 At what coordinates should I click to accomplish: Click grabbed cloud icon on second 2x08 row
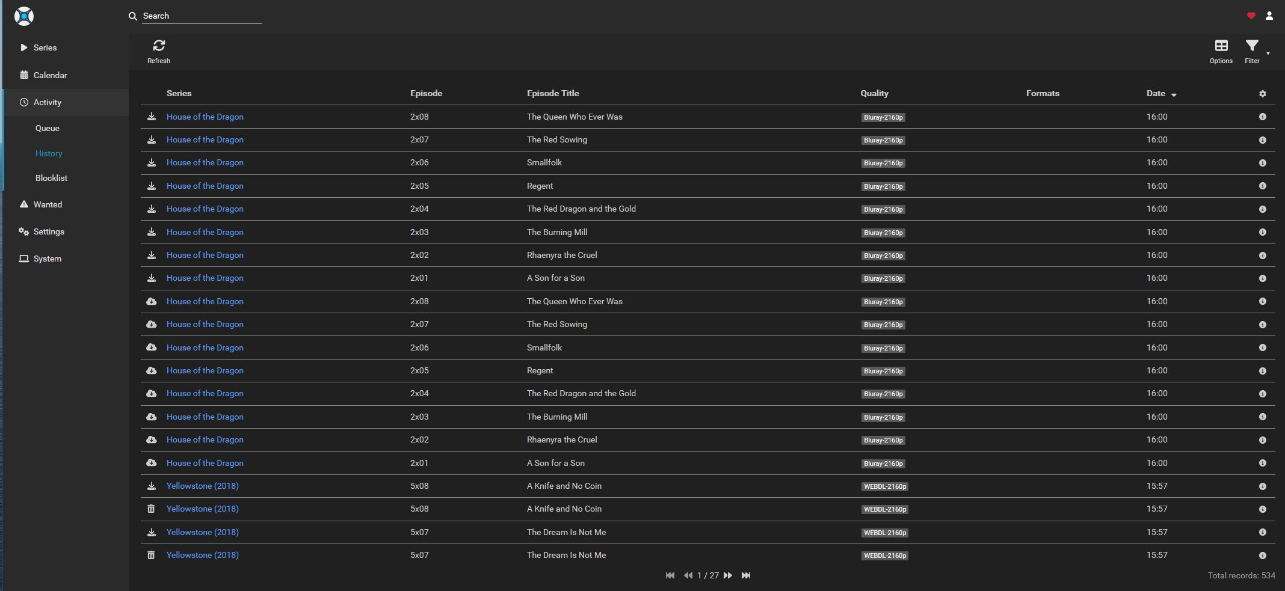(152, 301)
